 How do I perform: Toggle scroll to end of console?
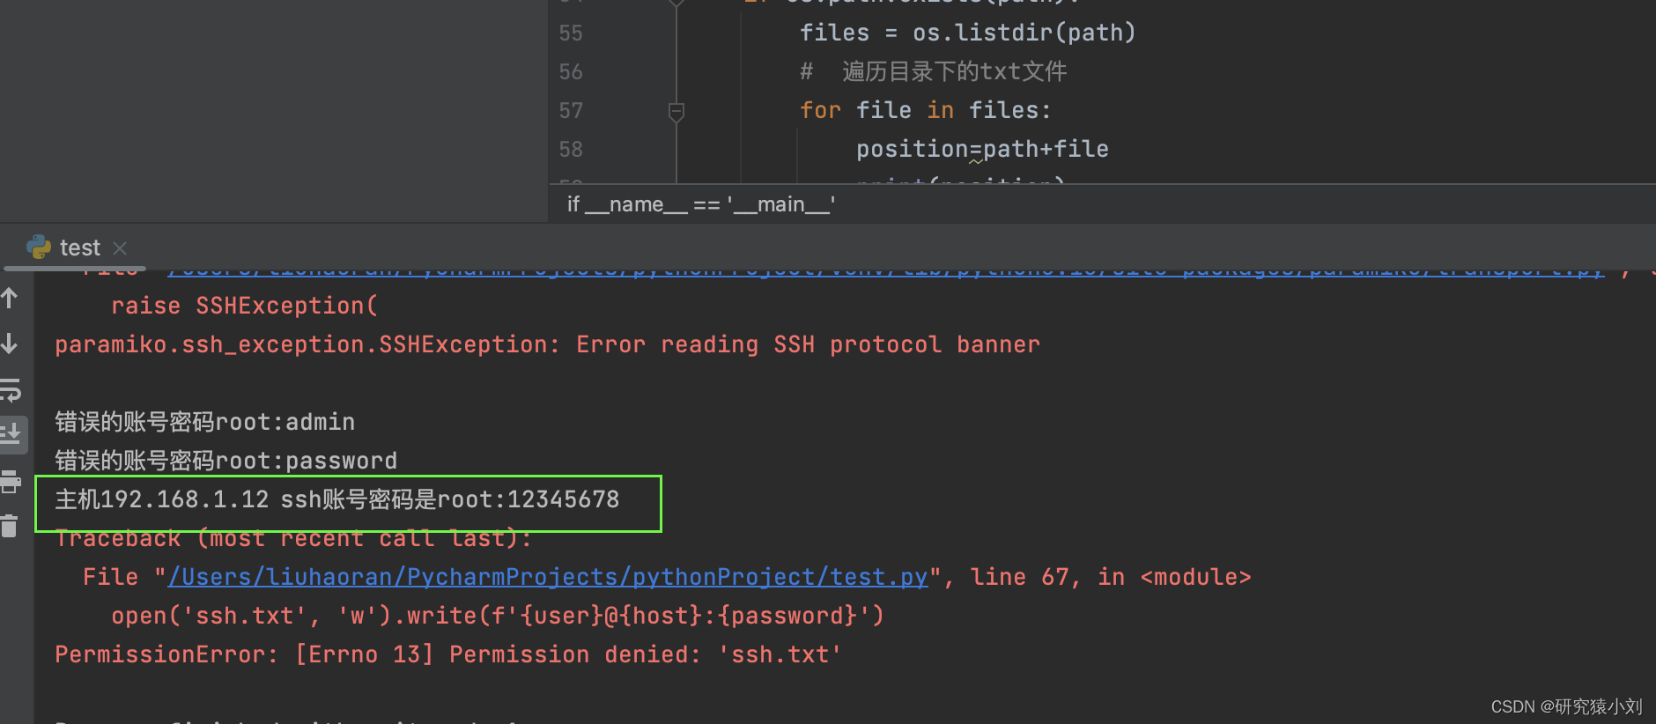pyautogui.click(x=11, y=434)
